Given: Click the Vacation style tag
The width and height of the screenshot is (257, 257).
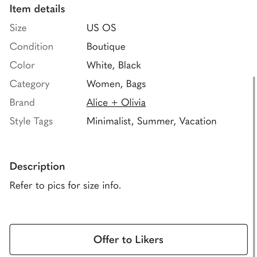Looking at the screenshot, I should coord(198,121).
